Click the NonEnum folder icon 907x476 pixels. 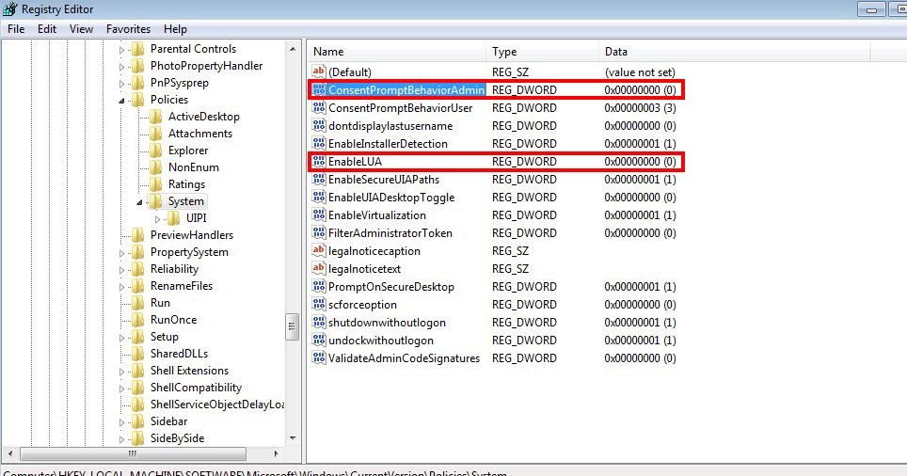pos(155,167)
